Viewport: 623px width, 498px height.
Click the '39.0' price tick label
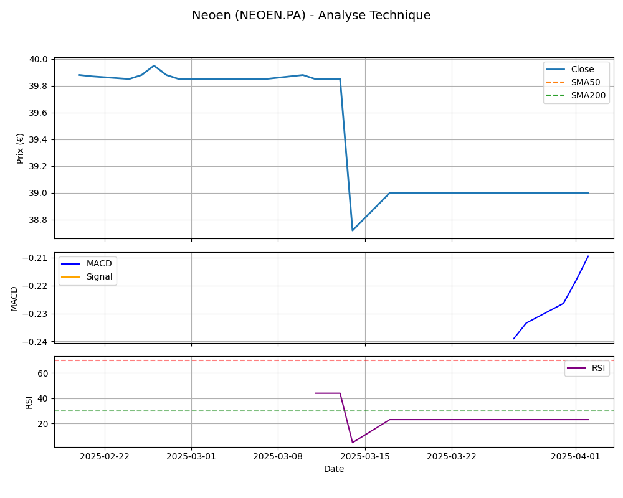coord(38,194)
